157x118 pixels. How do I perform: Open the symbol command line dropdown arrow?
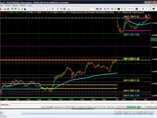(48, 9)
